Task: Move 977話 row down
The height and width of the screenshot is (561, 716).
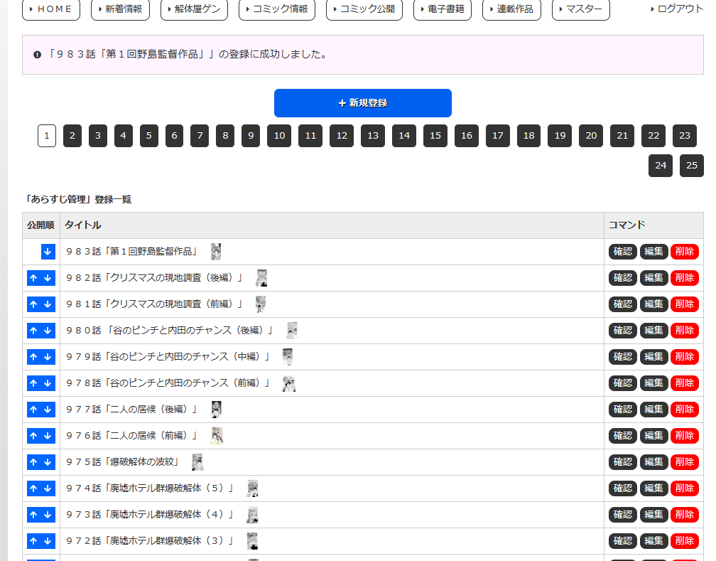Action: pyautogui.click(x=48, y=410)
